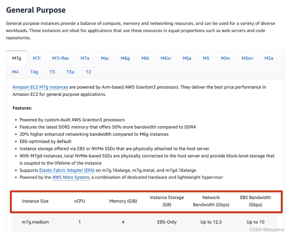
Task: Open the Mac instances tab
Action: pyautogui.click(x=105, y=58)
